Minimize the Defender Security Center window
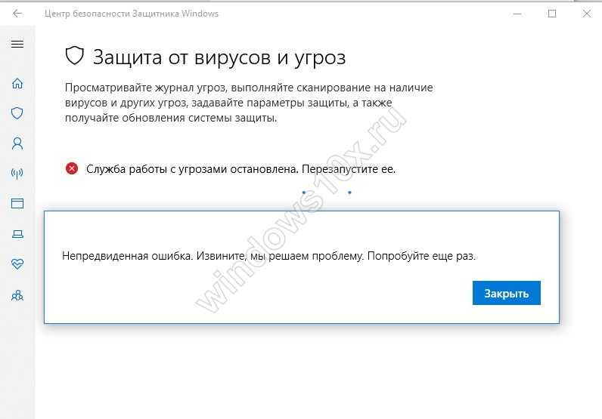This screenshot has height=419, width=602. coord(517,14)
